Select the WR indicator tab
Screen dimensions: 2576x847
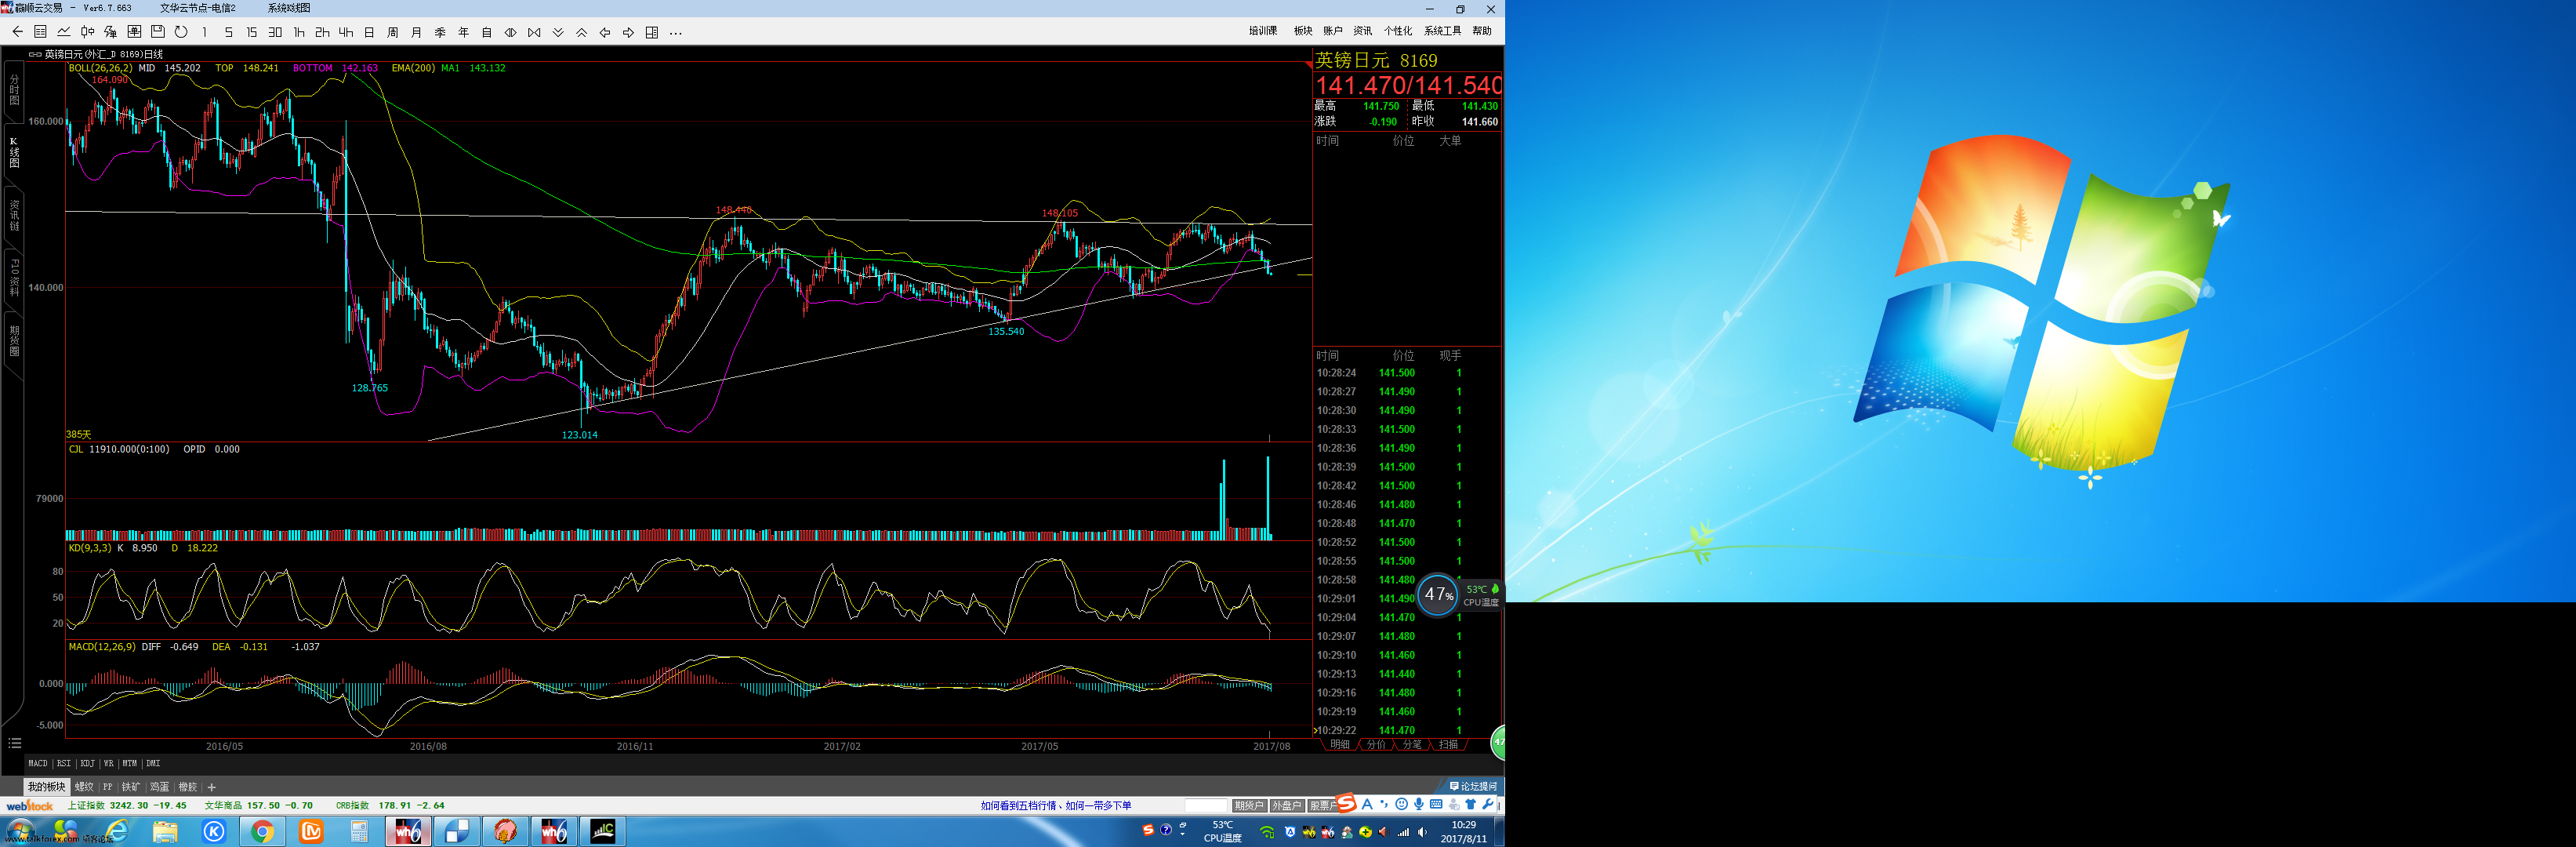click(x=108, y=763)
